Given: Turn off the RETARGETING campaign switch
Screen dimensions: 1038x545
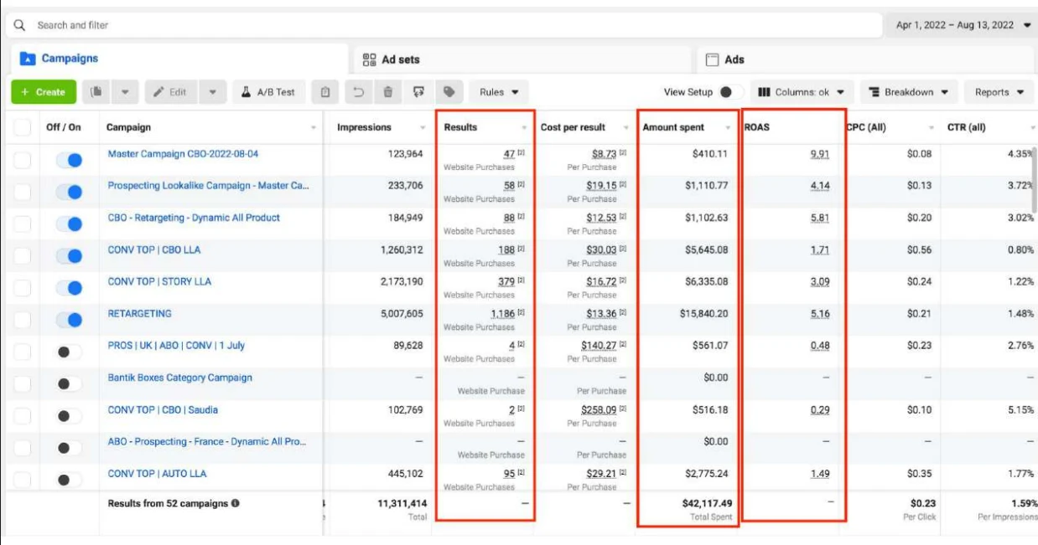Looking at the screenshot, I should point(69,320).
